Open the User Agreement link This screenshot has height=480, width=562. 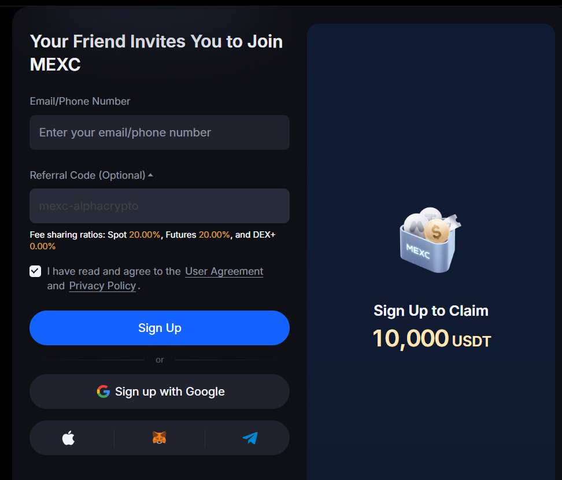coord(224,271)
